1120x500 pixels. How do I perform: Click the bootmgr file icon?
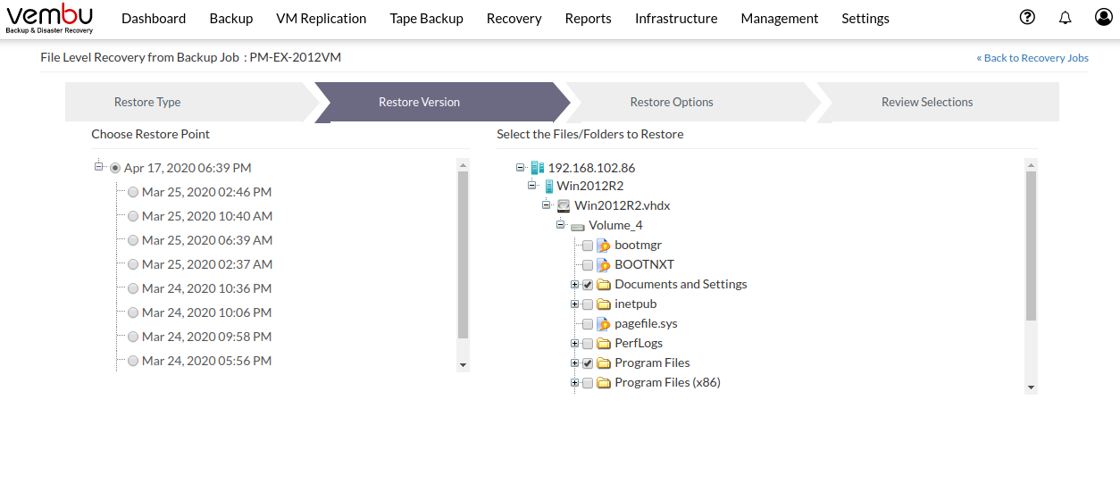click(604, 245)
